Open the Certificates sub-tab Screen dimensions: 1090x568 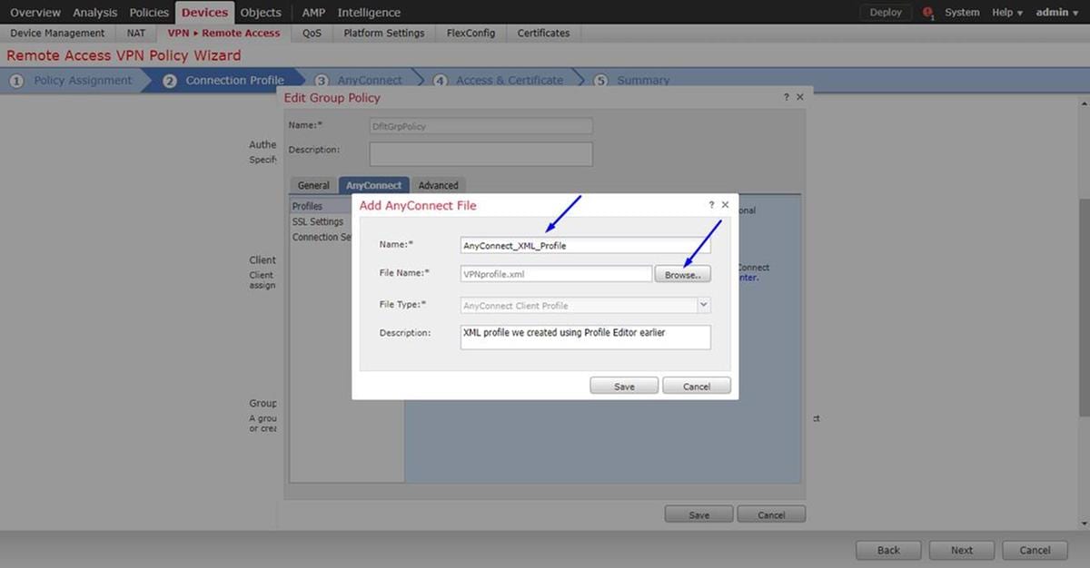[543, 33]
